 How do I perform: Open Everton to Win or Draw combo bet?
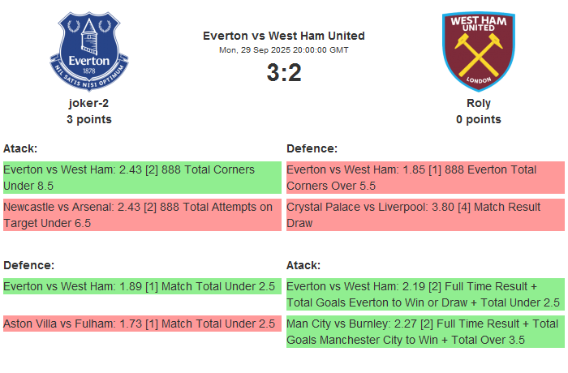coord(425,294)
